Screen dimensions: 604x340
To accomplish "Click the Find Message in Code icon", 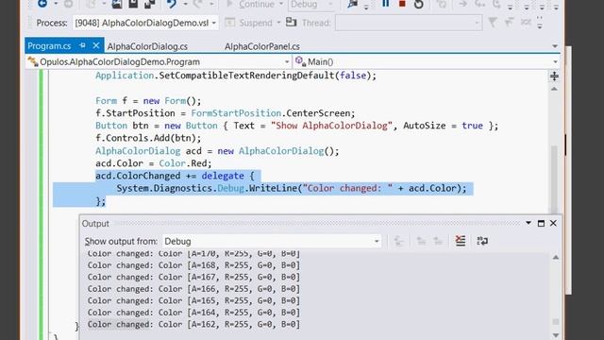I will pyautogui.click(x=398, y=242).
